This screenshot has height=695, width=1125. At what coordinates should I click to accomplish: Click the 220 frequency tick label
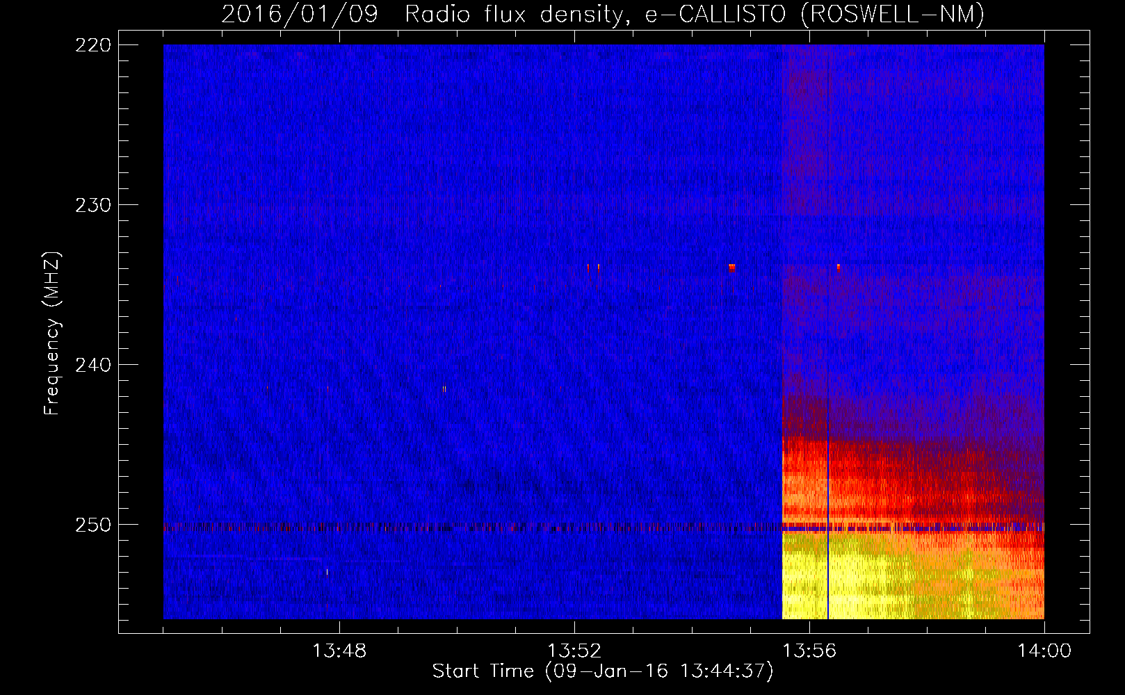pos(93,45)
